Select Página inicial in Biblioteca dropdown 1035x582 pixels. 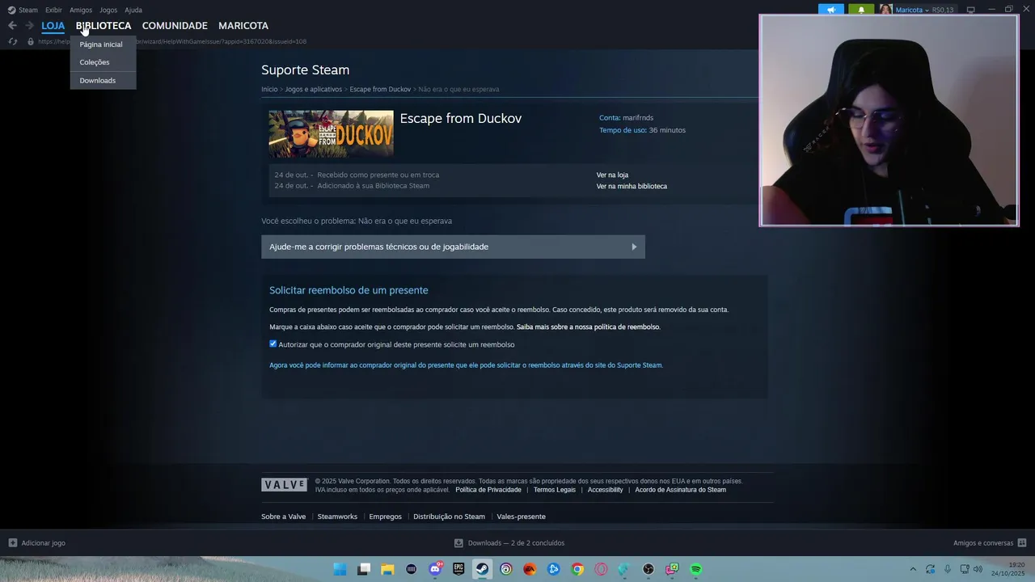click(103, 44)
